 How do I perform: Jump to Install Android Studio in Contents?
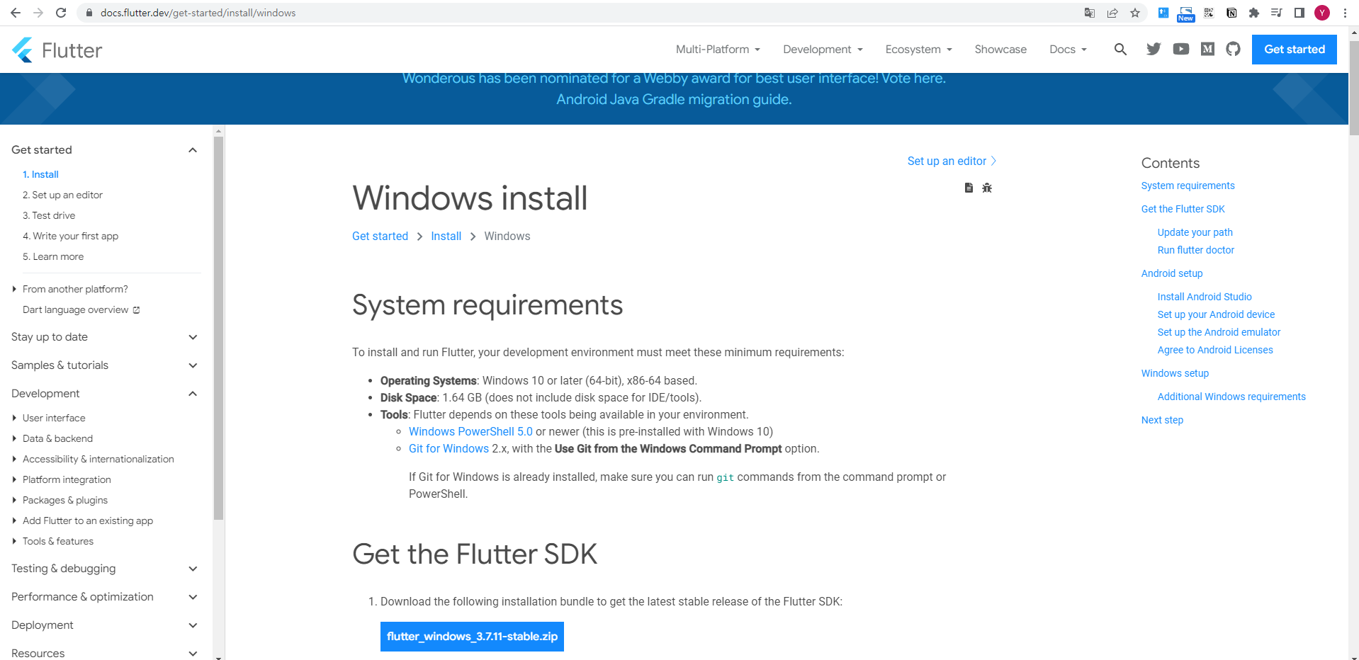[x=1204, y=297]
